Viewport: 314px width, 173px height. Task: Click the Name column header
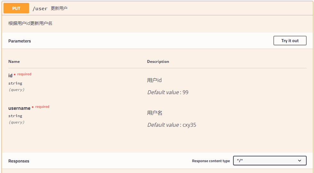click(x=14, y=61)
